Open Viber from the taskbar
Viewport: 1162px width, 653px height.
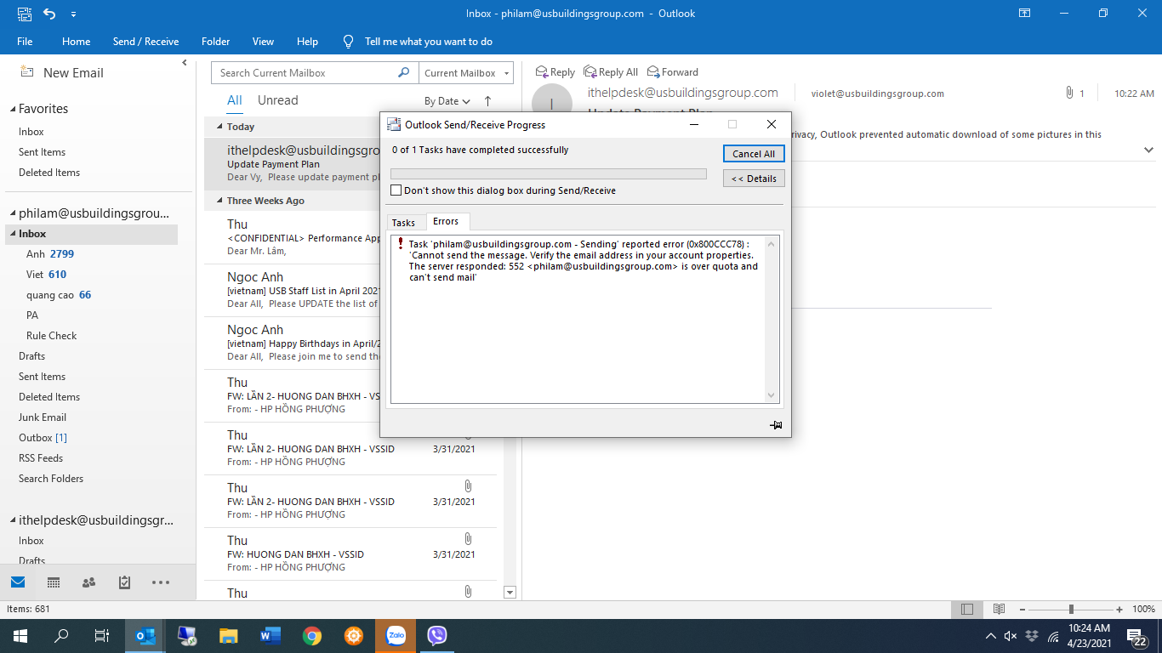point(437,635)
